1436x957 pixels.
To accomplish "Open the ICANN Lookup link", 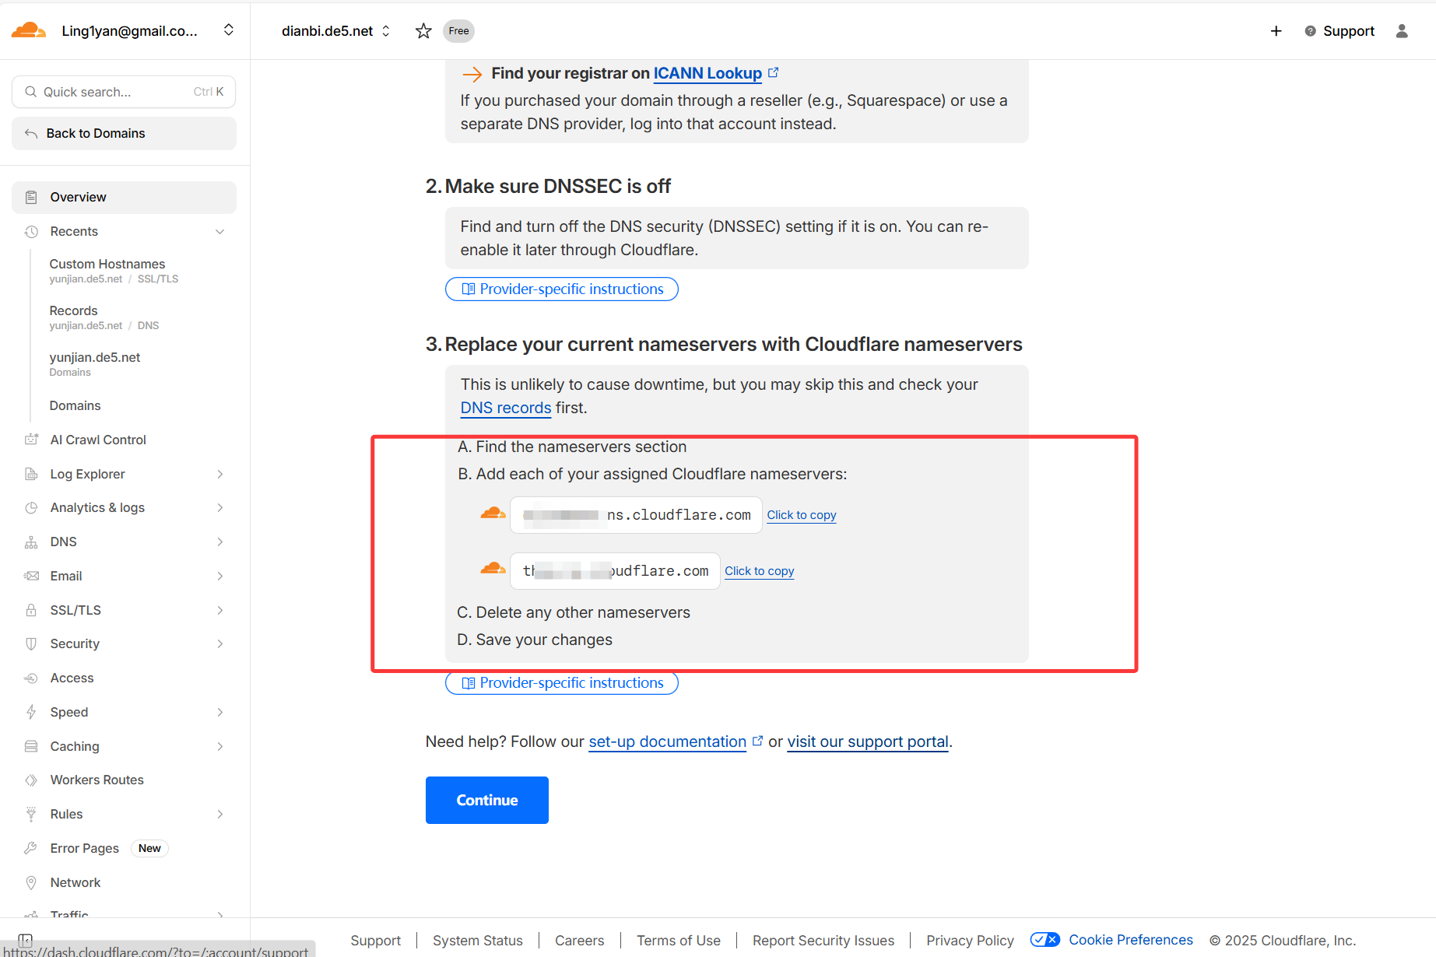I will point(707,73).
